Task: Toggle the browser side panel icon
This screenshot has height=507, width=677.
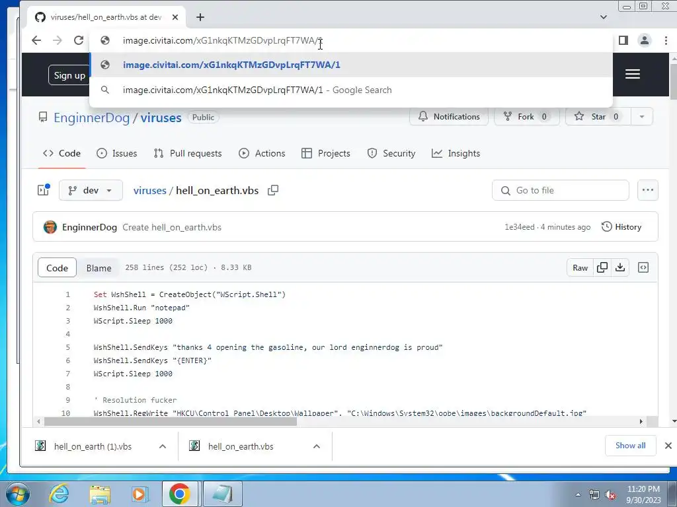Action: click(623, 40)
